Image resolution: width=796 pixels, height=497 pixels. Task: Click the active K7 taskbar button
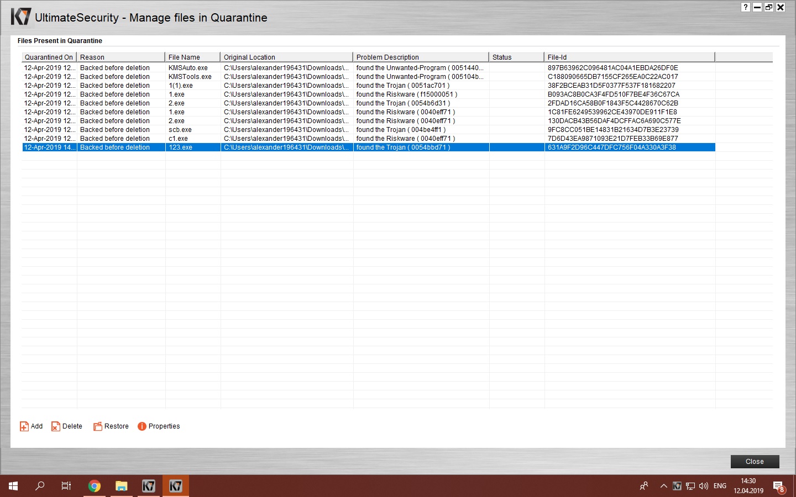pos(175,486)
